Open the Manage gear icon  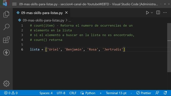coord(6,83)
